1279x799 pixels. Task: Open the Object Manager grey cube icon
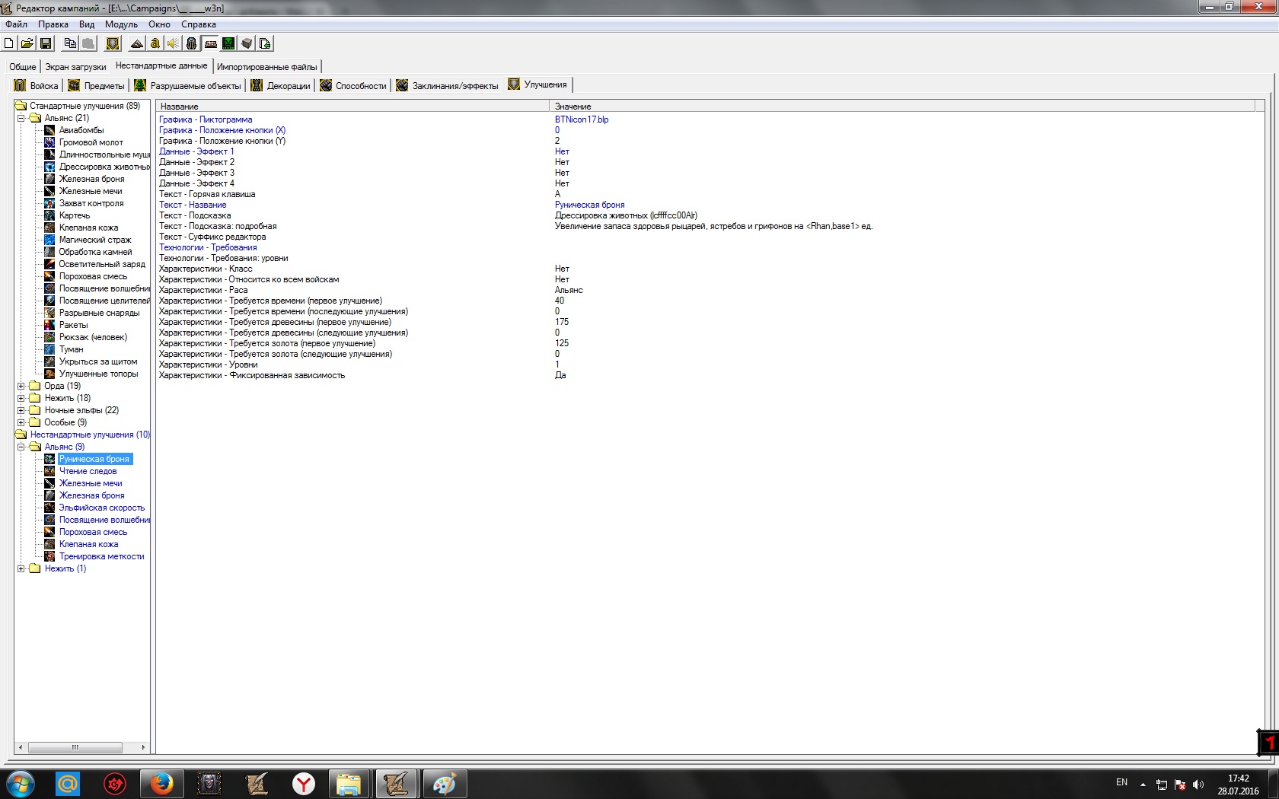247,43
